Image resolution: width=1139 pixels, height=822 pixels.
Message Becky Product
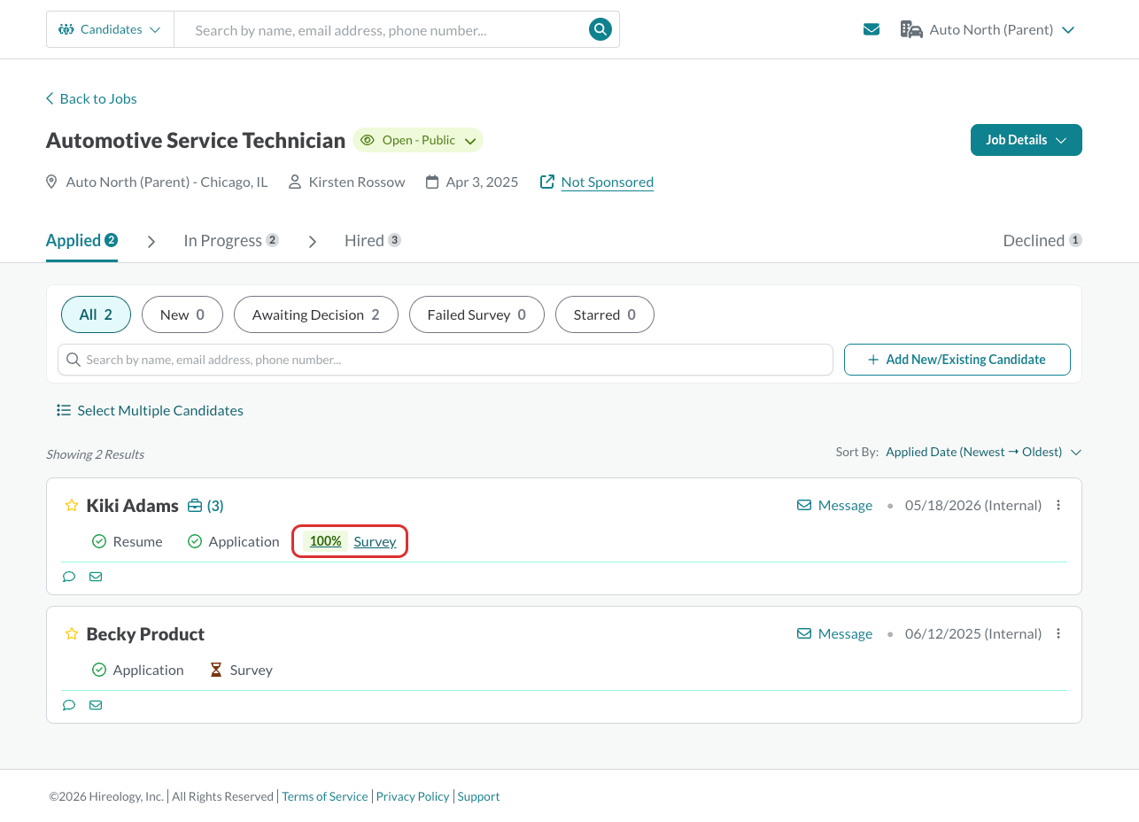click(x=835, y=633)
